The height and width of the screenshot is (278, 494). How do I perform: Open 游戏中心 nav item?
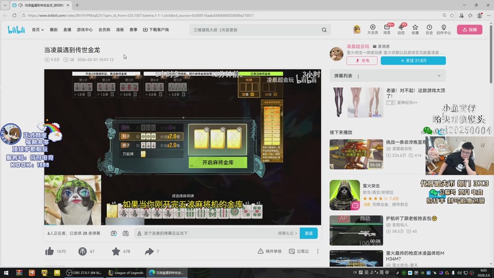click(x=85, y=30)
